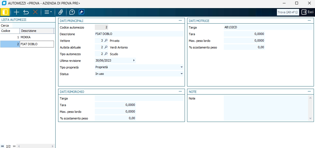Open Autista abituale lookup magnifier
Screen dimensions: 315x148
(106, 47)
